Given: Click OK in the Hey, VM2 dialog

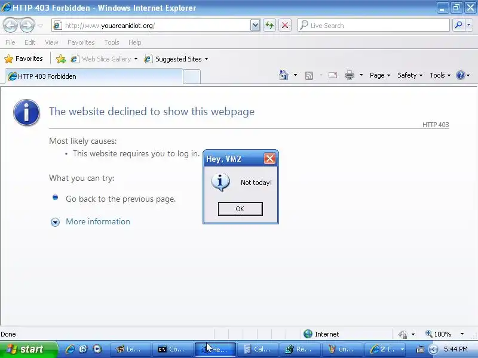Looking at the screenshot, I should coord(240,209).
